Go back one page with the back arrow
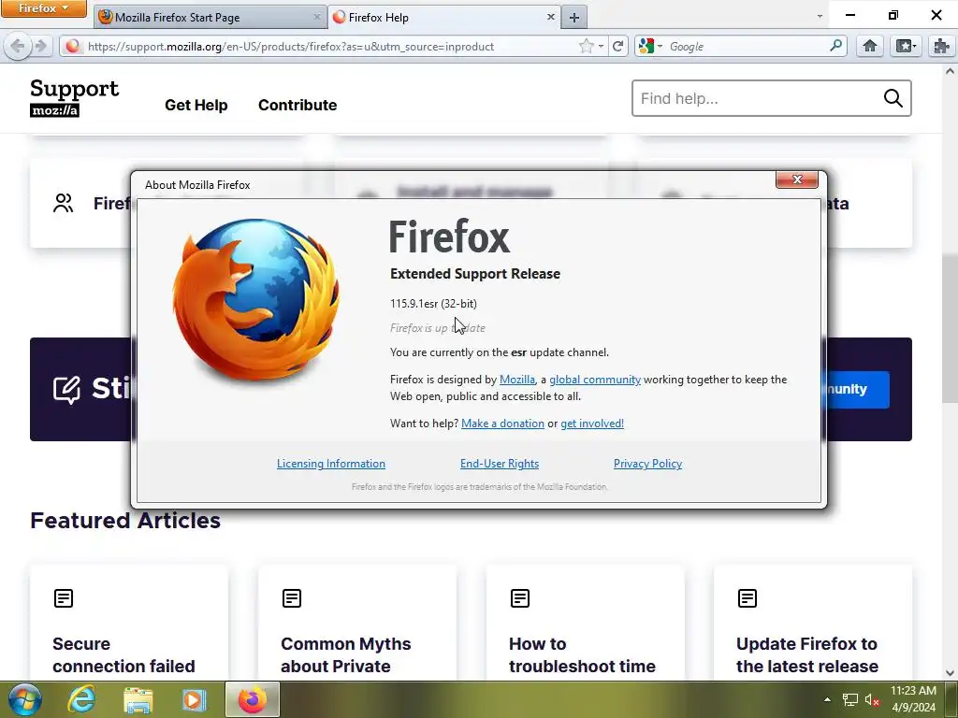 (18, 47)
